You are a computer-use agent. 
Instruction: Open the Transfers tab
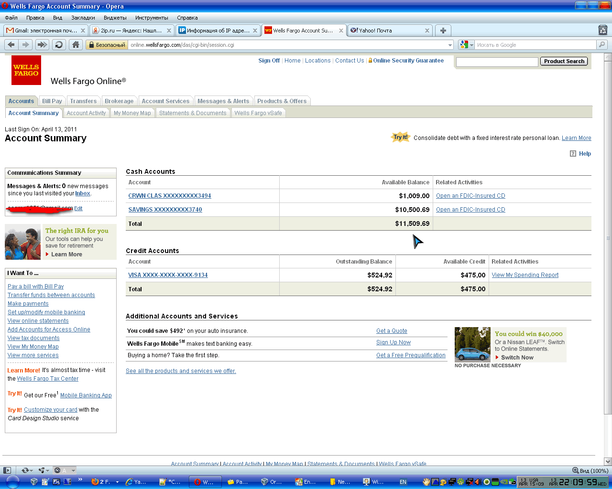(83, 101)
